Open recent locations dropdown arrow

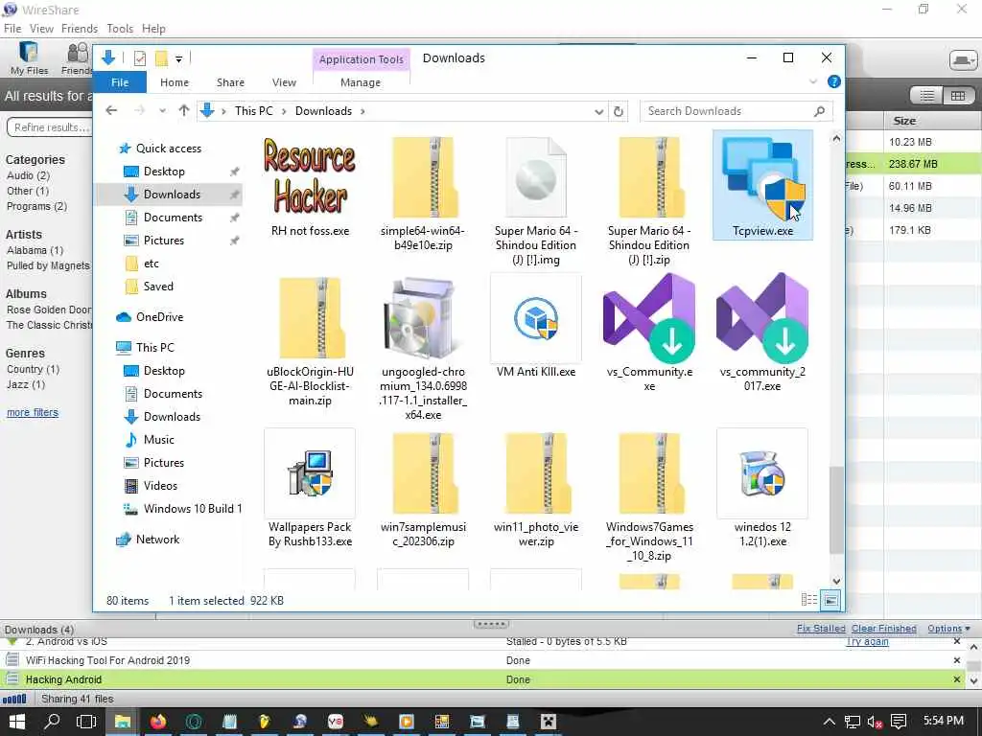(162, 111)
